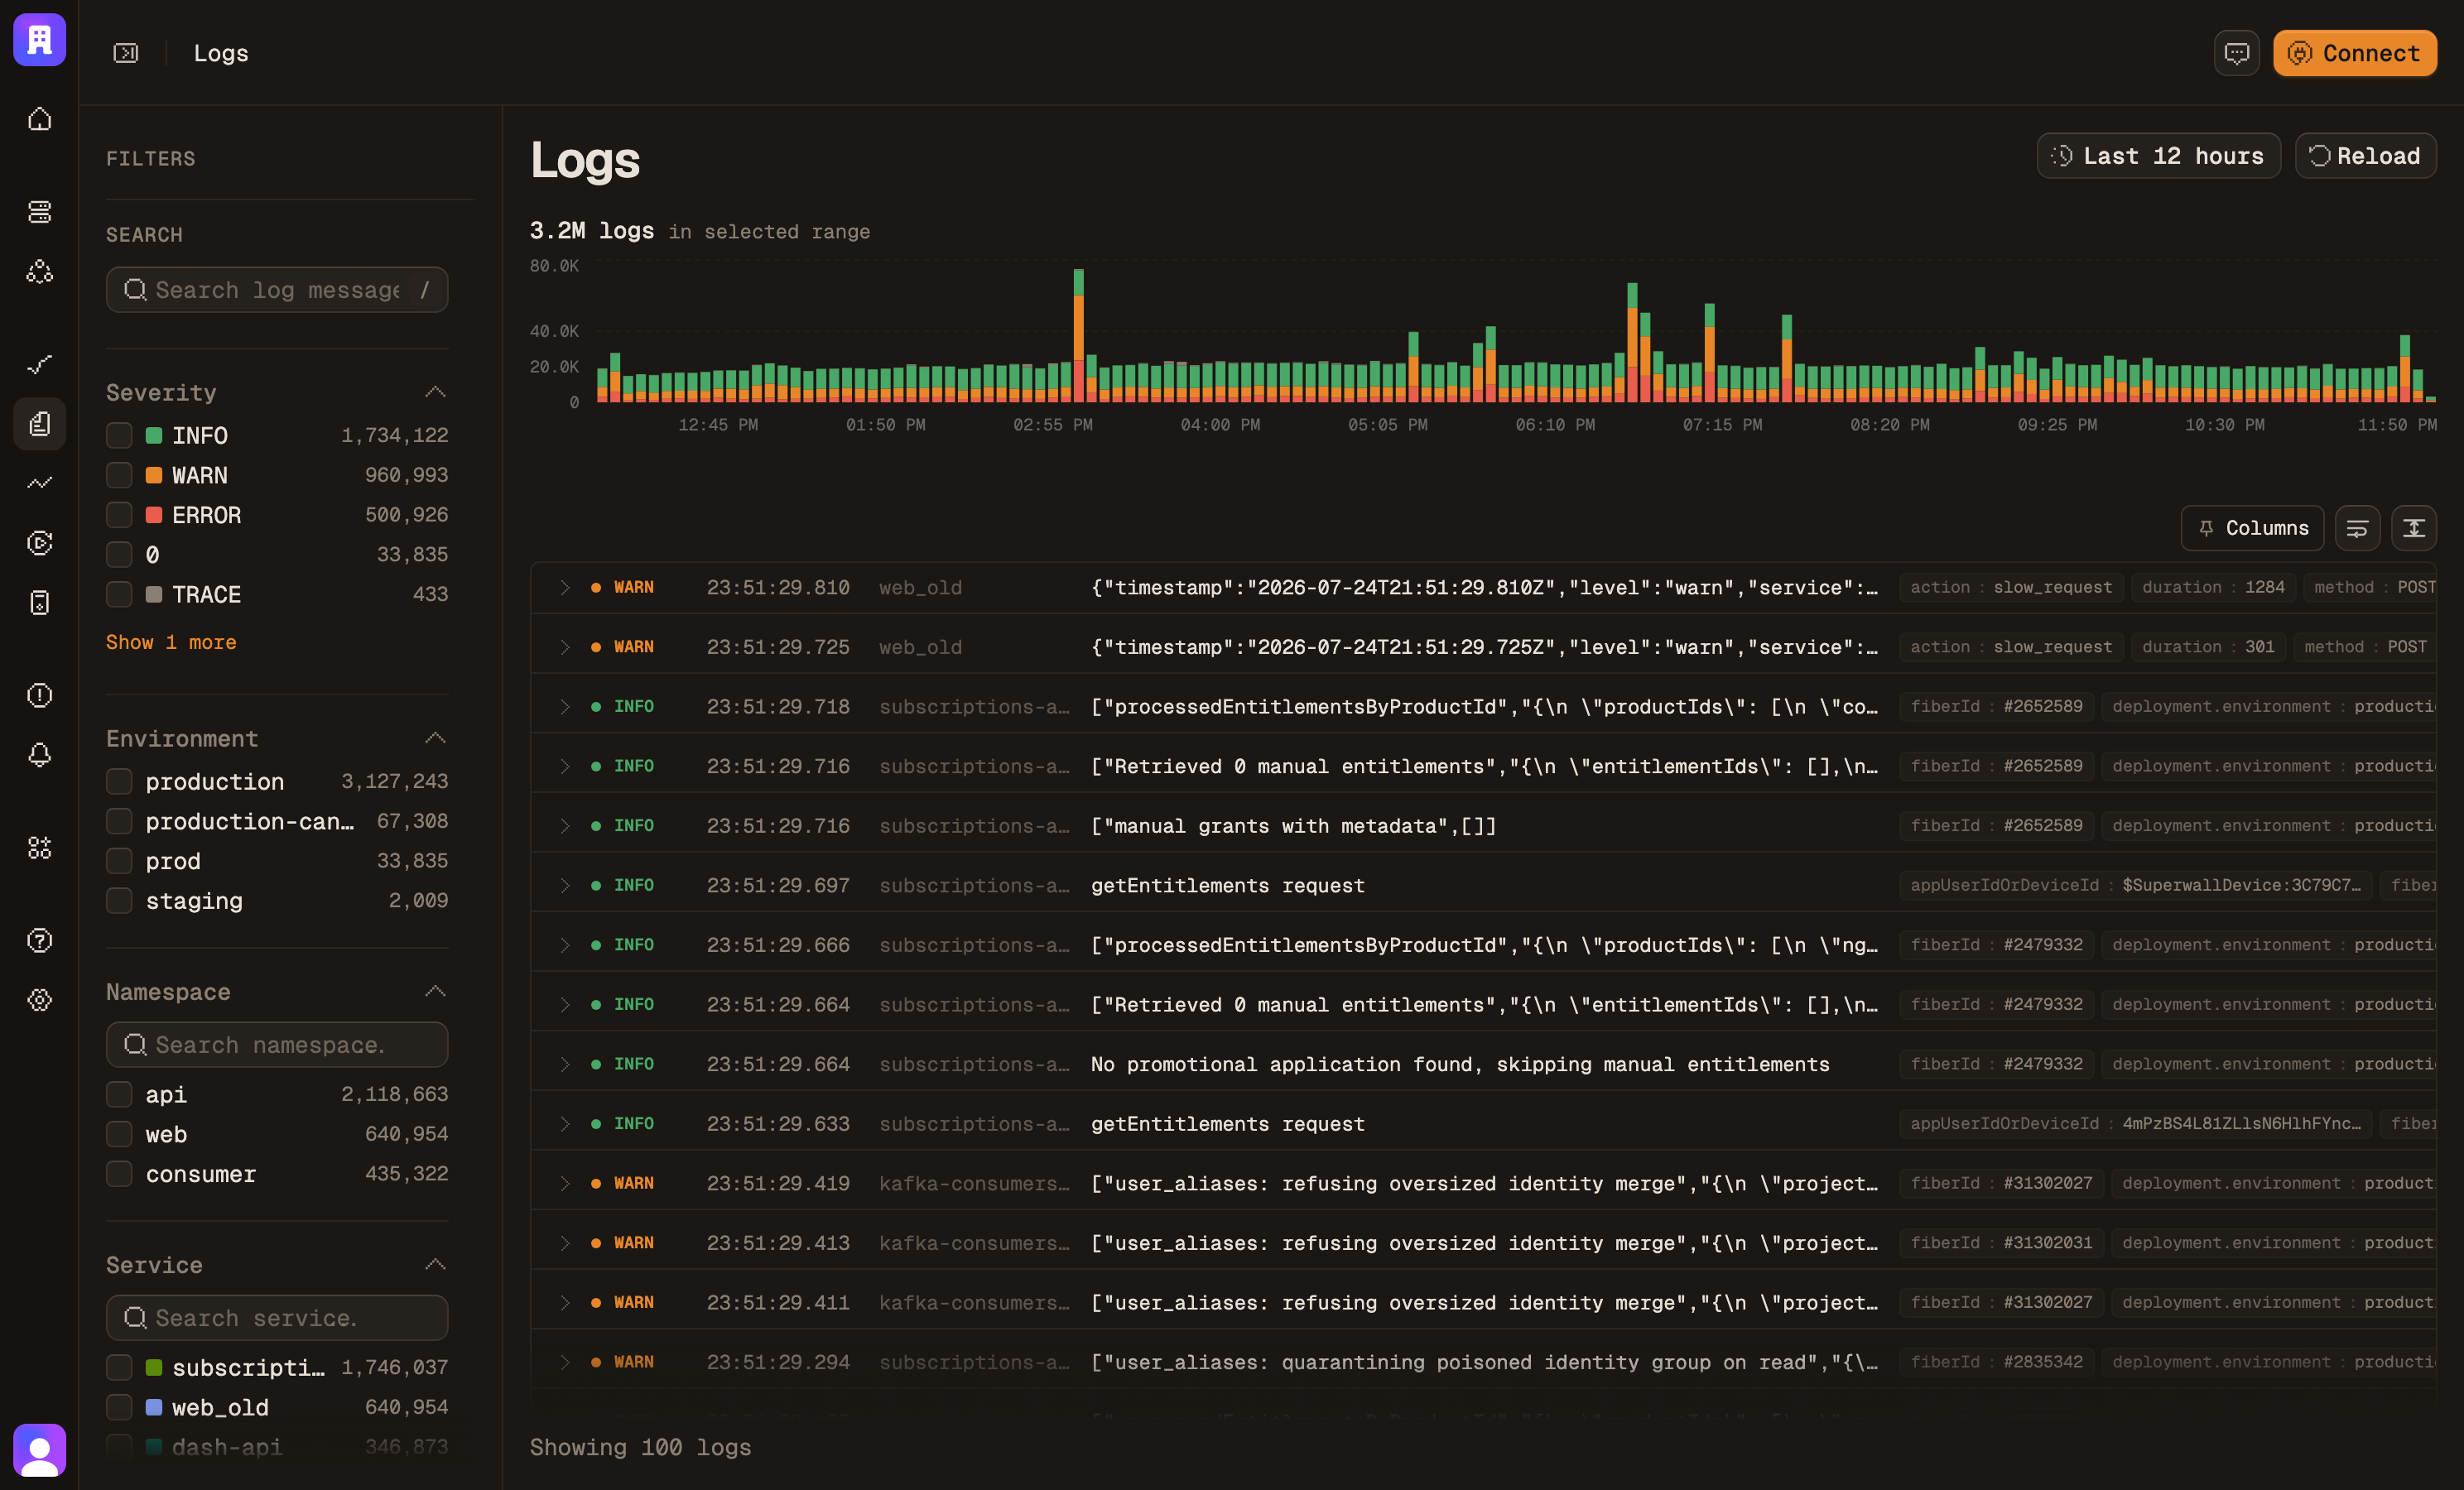Focus the Search log message field
The width and height of the screenshot is (2464, 1490).
coord(277,290)
